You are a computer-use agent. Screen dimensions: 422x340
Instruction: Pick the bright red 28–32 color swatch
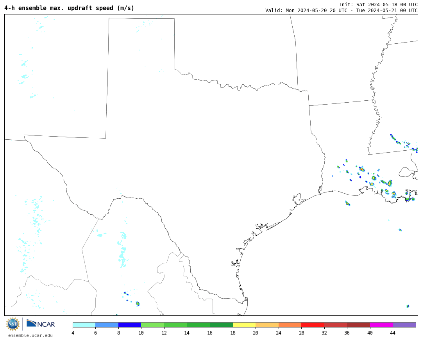313,325
